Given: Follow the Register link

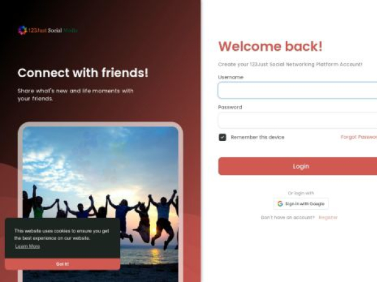Looking at the screenshot, I should pyautogui.click(x=328, y=217).
